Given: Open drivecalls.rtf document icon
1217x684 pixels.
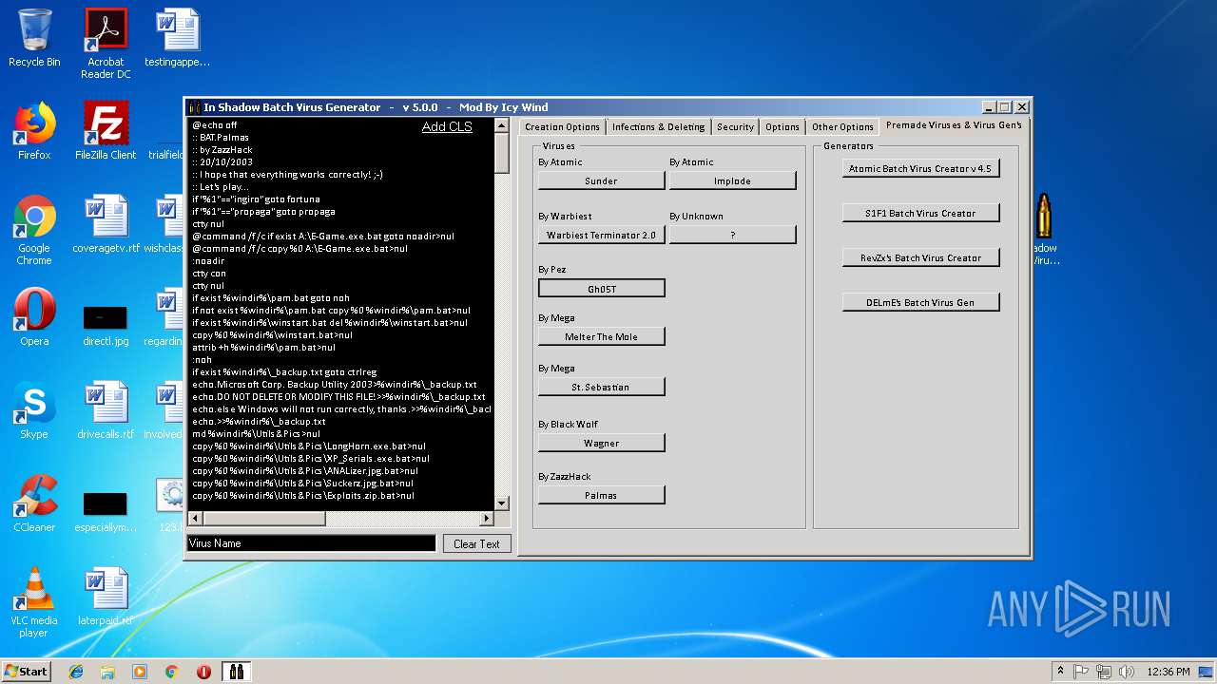Looking at the screenshot, I should tap(106, 410).
